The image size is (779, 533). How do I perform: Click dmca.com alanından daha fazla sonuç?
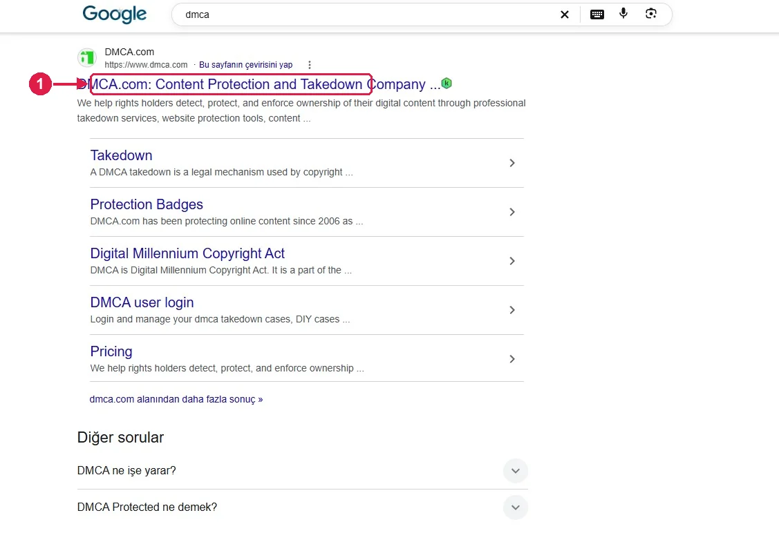176,400
